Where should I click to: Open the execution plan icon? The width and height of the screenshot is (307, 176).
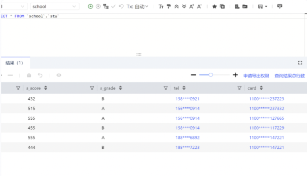point(106,7)
